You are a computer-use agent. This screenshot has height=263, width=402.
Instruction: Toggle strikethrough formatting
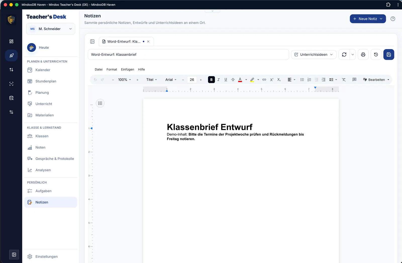pos(233,80)
